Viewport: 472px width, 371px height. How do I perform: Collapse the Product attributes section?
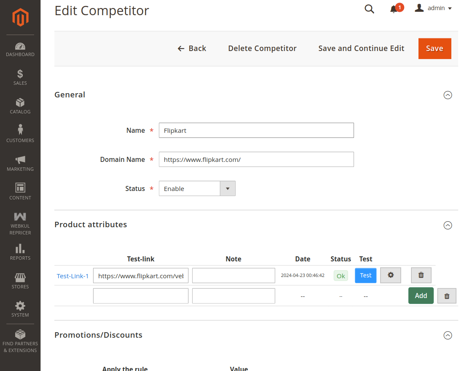click(x=448, y=226)
